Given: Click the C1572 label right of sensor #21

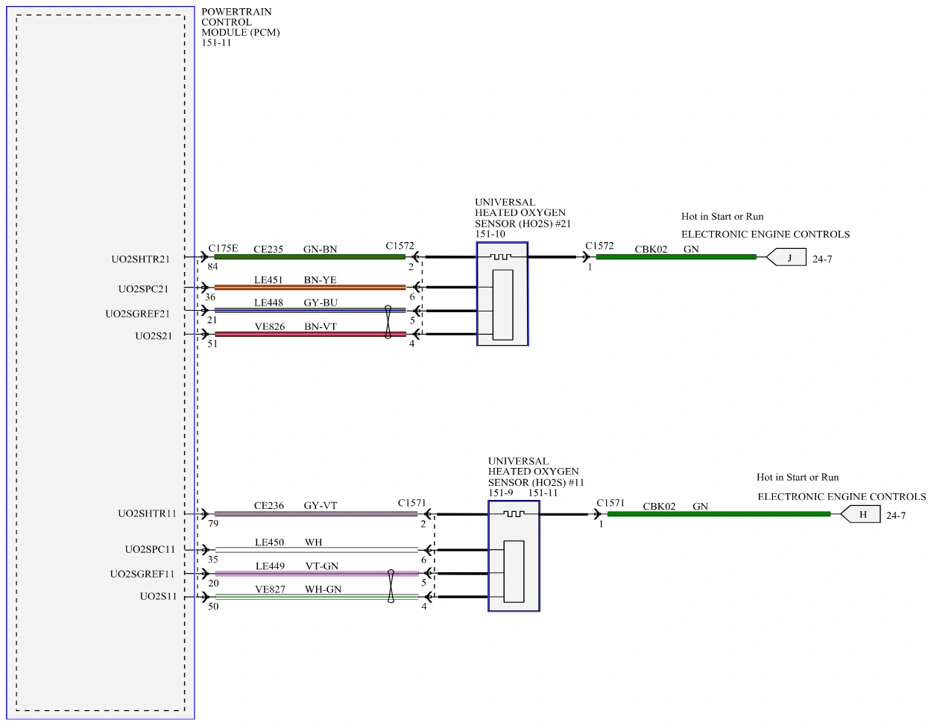Looking at the screenshot, I should pos(599,246).
